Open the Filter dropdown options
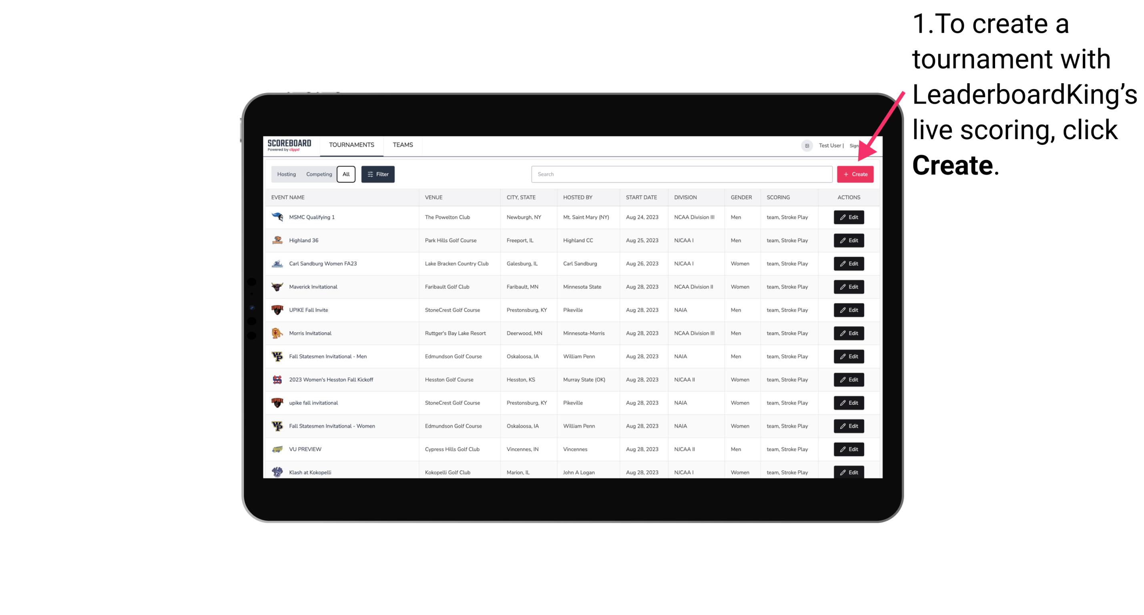Screen dimensions: 1144x615 (377, 174)
